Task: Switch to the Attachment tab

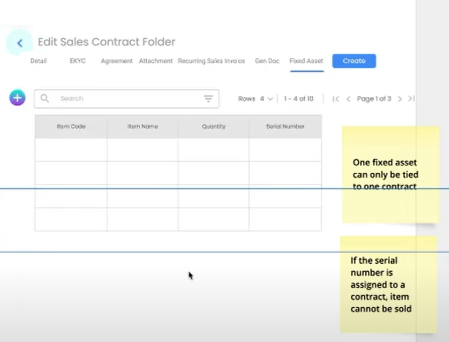Action: 156,61
